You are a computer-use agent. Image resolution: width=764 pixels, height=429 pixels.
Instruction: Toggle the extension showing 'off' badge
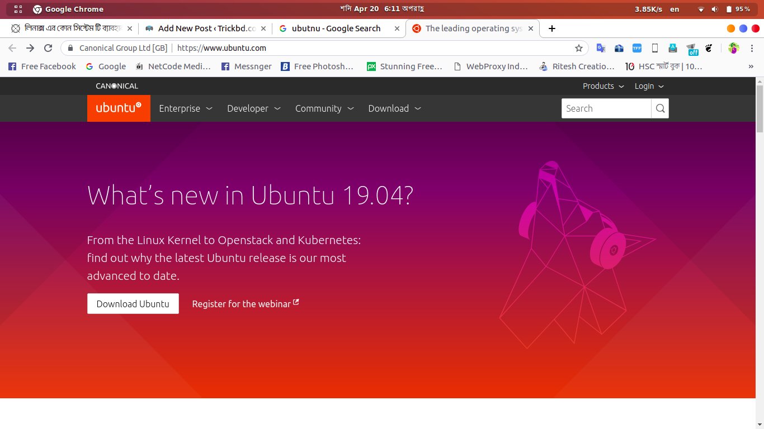(x=692, y=49)
